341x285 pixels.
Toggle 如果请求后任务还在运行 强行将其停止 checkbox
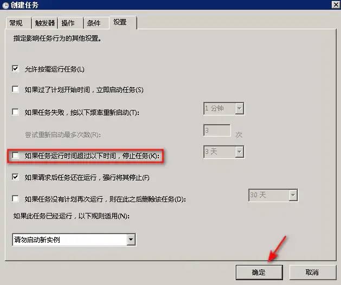point(15,177)
